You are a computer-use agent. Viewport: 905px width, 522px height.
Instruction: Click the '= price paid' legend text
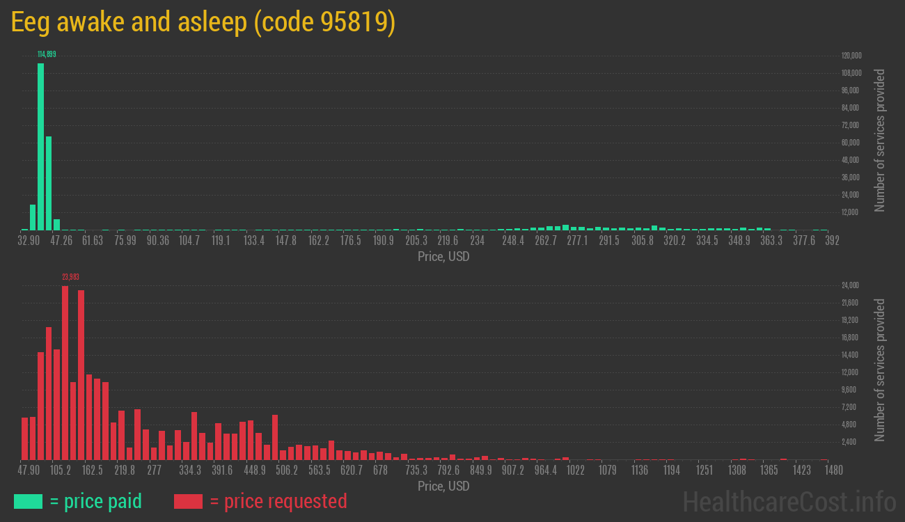(x=94, y=501)
